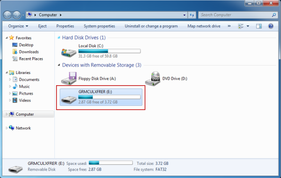Click the Pictures library icon
Viewport: 281px width, 178px height.
click(15, 93)
